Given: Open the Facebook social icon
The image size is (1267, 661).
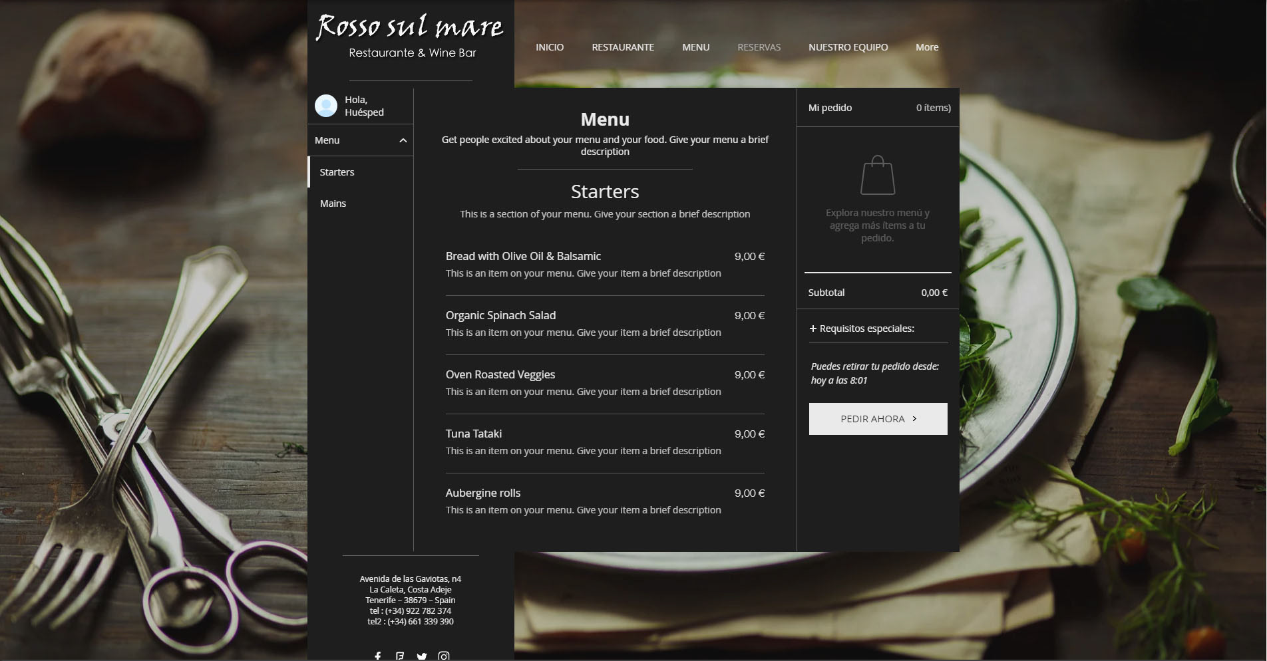Looking at the screenshot, I should (378, 656).
